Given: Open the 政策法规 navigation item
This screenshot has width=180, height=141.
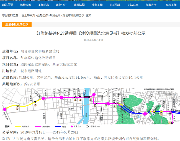Looking at the screenshot, I should pos(79,5).
